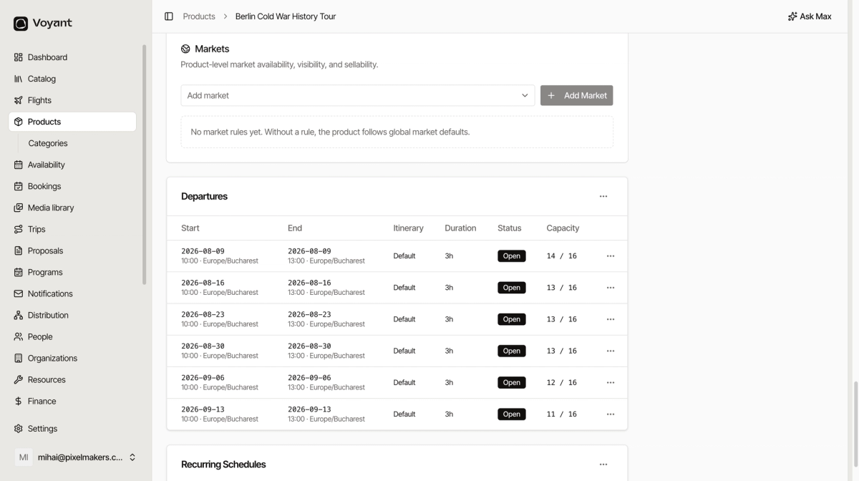This screenshot has width=859, height=481.
Task: Click the Open status badge for 2026-09-13
Action: click(x=512, y=414)
